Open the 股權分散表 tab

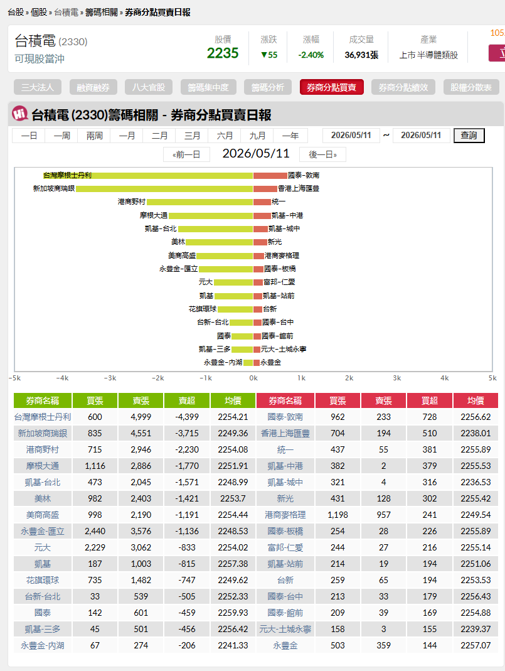[x=470, y=87]
